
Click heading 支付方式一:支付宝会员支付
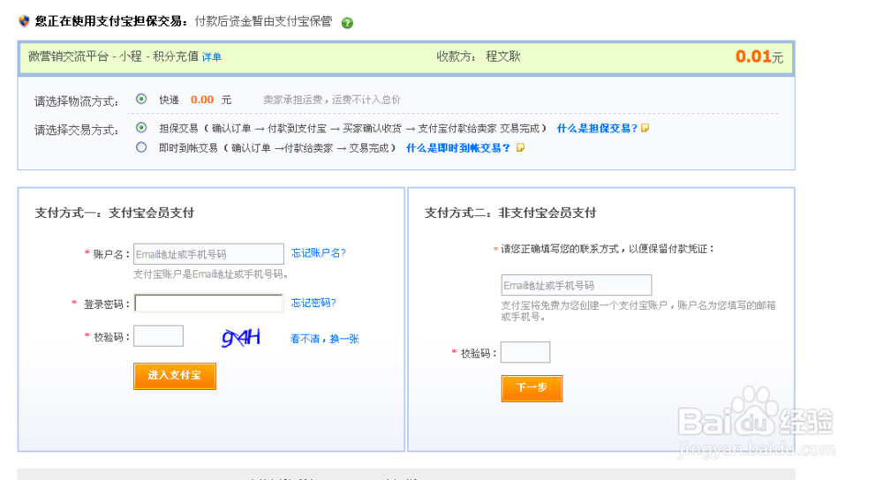point(114,213)
